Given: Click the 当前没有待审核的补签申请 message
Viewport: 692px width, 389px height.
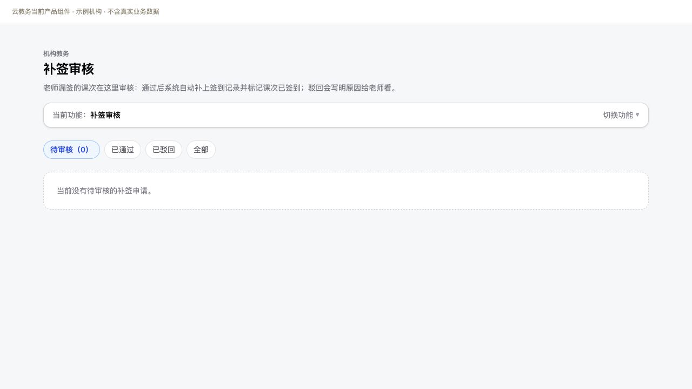Looking at the screenshot, I should pos(104,191).
